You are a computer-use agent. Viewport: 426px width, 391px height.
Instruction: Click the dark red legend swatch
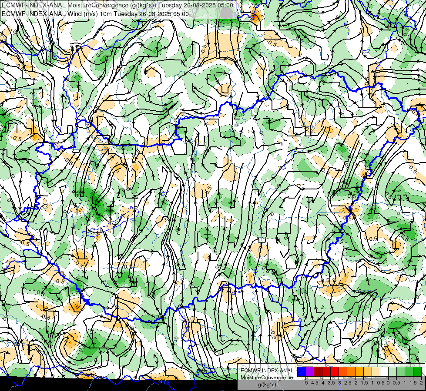[318, 371]
